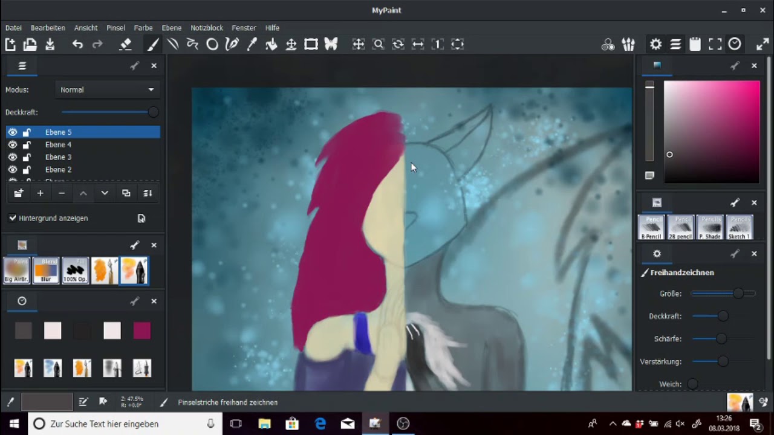Adjust the Deckkraft layer opacity slider

pyautogui.click(x=109, y=112)
